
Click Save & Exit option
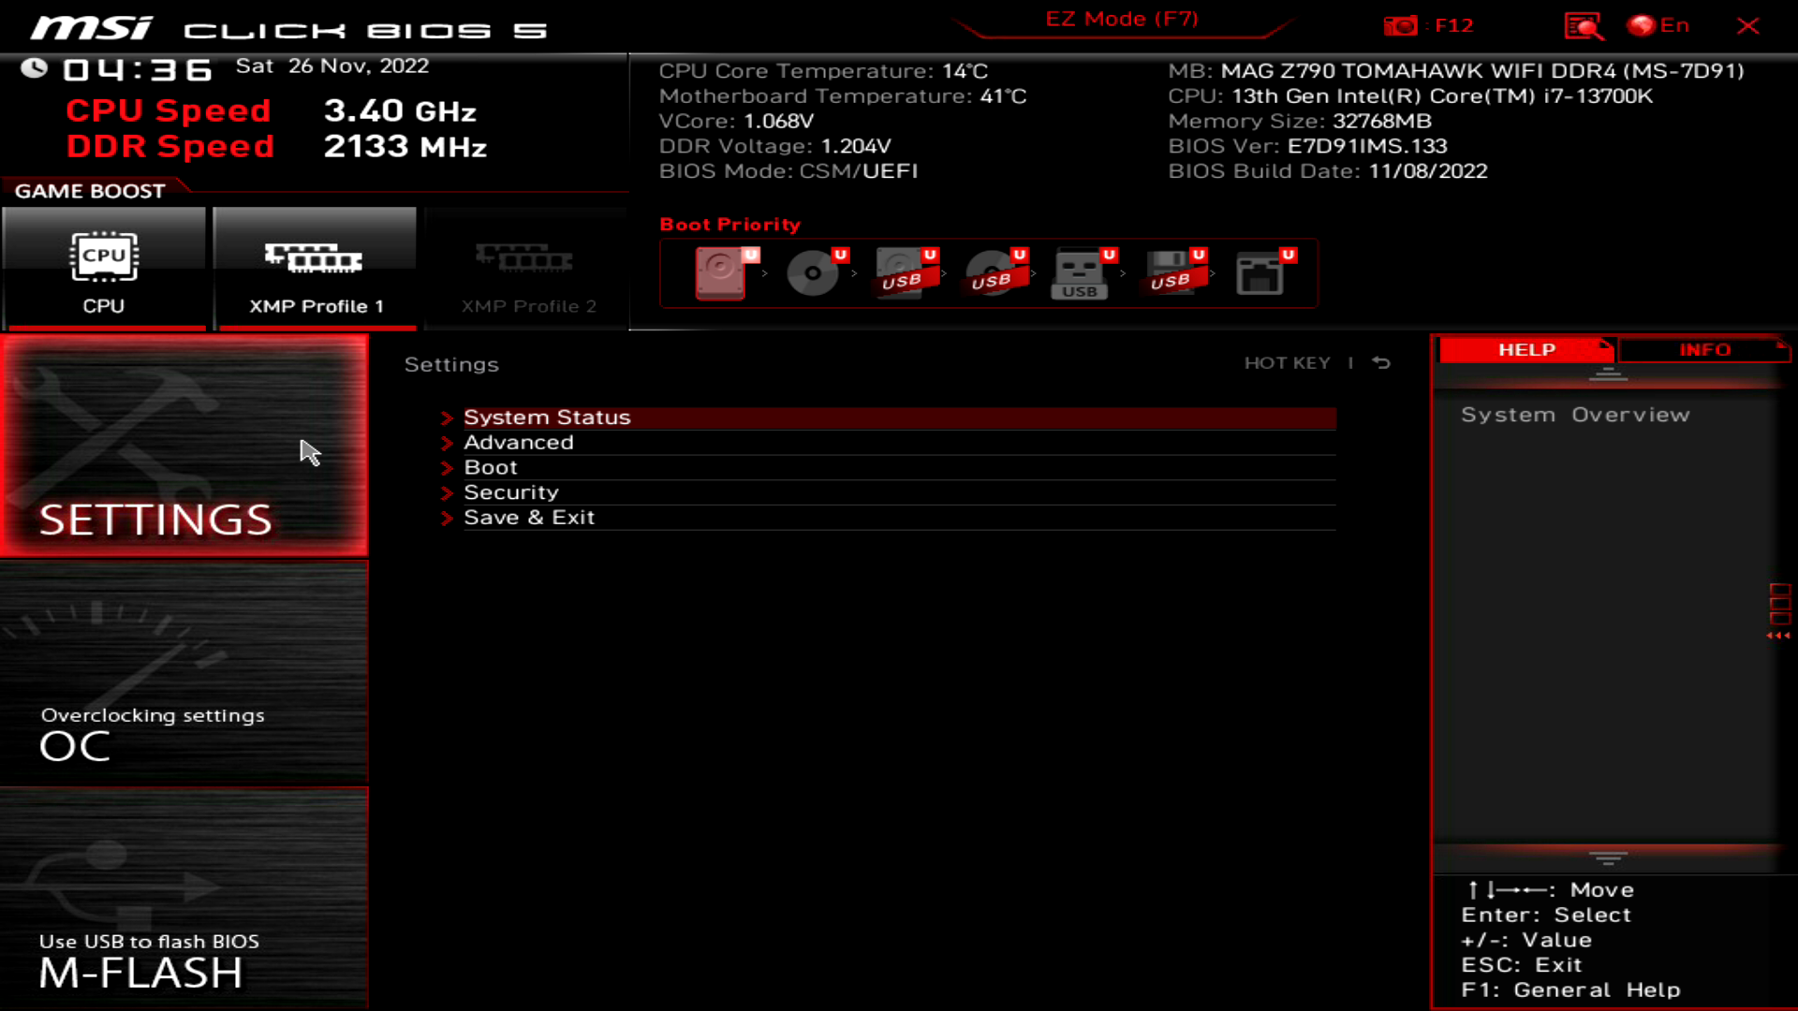(x=528, y=518)
